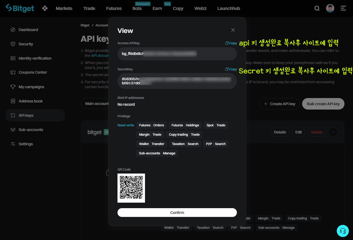Click the Bitget breadcrumb link

pos(85,25)
